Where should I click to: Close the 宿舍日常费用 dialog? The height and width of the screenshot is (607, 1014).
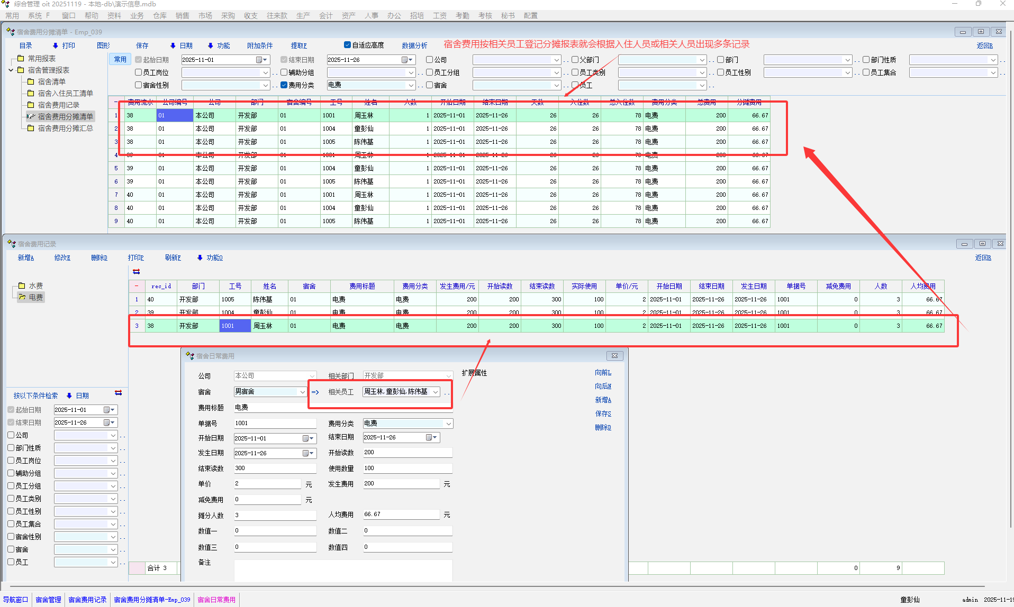(614, 356)
